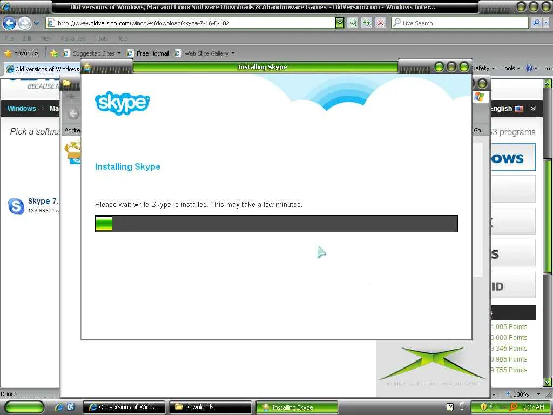The width and height of the screenshot is (553, 415).
Task: Click the 1,005 Points link
Action: click(x=509, y=327)
